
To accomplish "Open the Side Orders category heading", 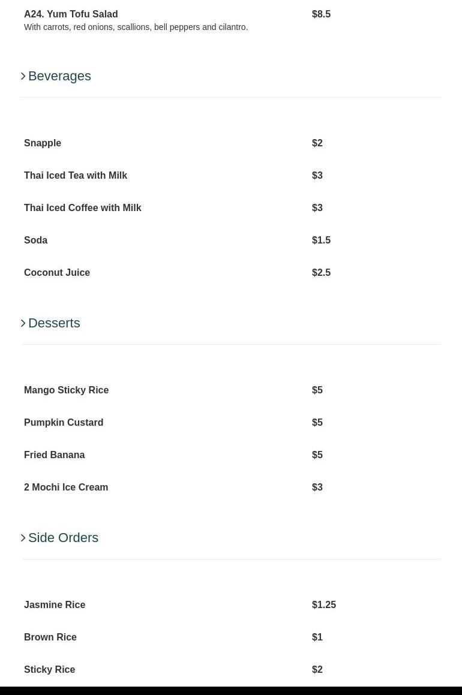I will (x=64, y=538).
